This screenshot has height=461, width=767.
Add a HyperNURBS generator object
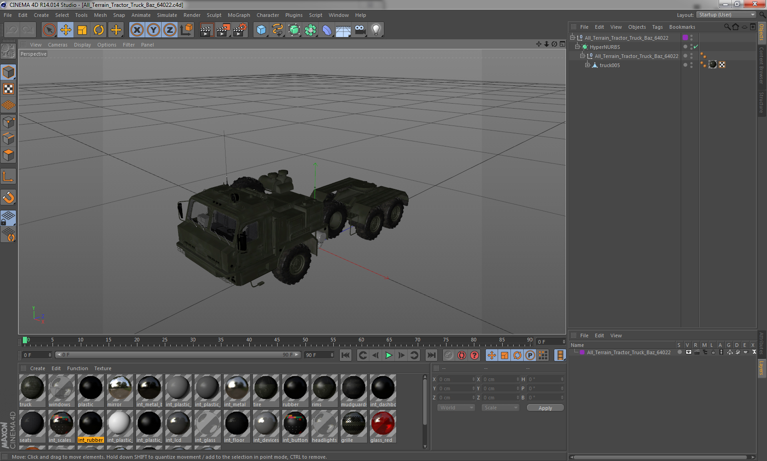(294, 30)
